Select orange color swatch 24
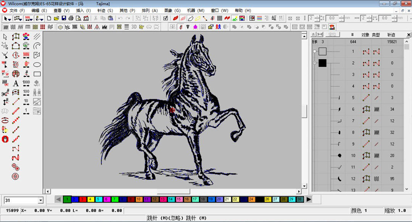This screenshot has width=412, height=222. click(251, 200)
